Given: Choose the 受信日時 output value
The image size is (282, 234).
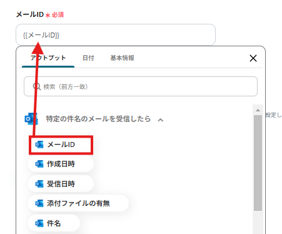Looking at the screenshot, I should [x=61, y=184].
